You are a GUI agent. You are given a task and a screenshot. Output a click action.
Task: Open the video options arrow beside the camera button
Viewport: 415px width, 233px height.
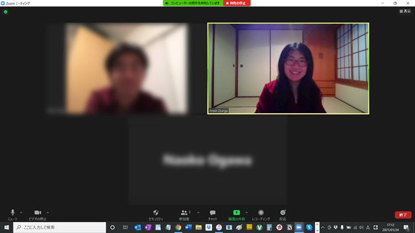(x=47, y=212)
